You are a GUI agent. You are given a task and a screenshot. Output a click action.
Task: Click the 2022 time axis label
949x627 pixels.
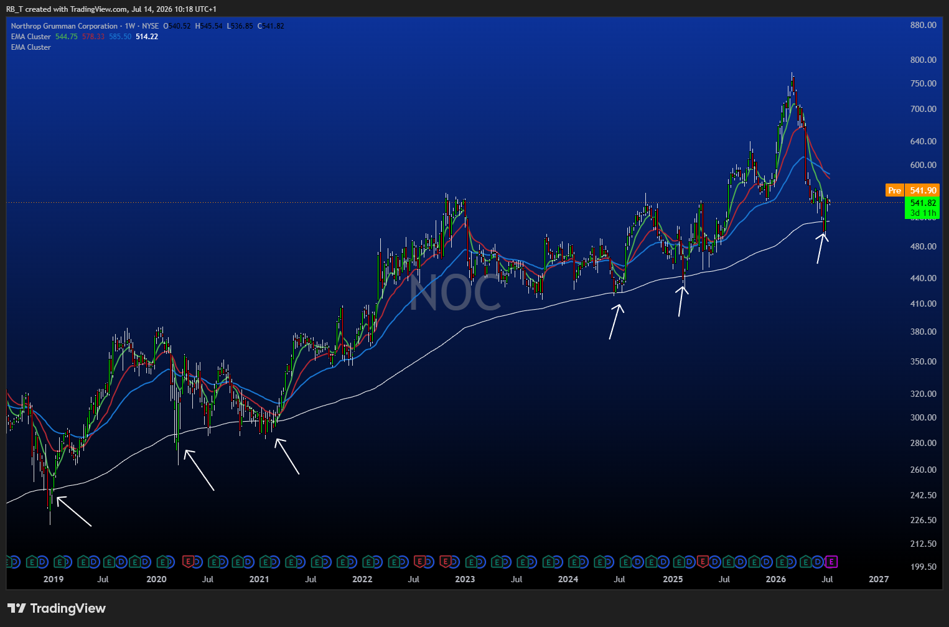[362, 579]
